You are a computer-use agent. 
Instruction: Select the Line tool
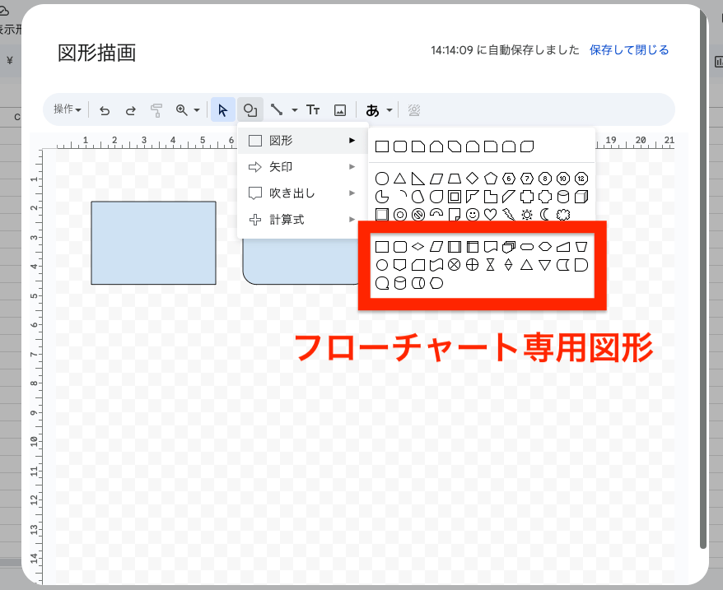tap(278, 109)
